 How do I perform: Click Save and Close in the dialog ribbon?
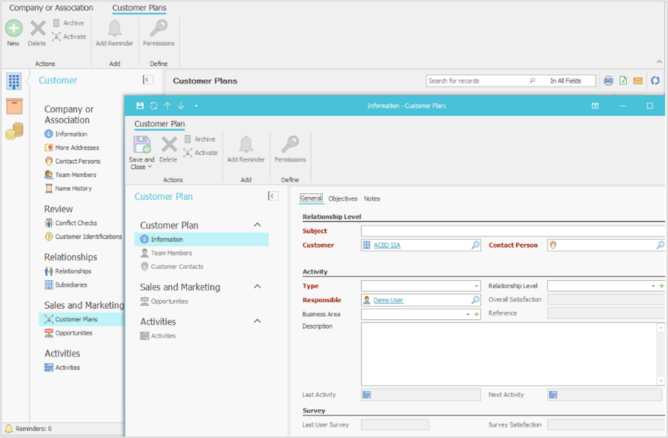142,151
